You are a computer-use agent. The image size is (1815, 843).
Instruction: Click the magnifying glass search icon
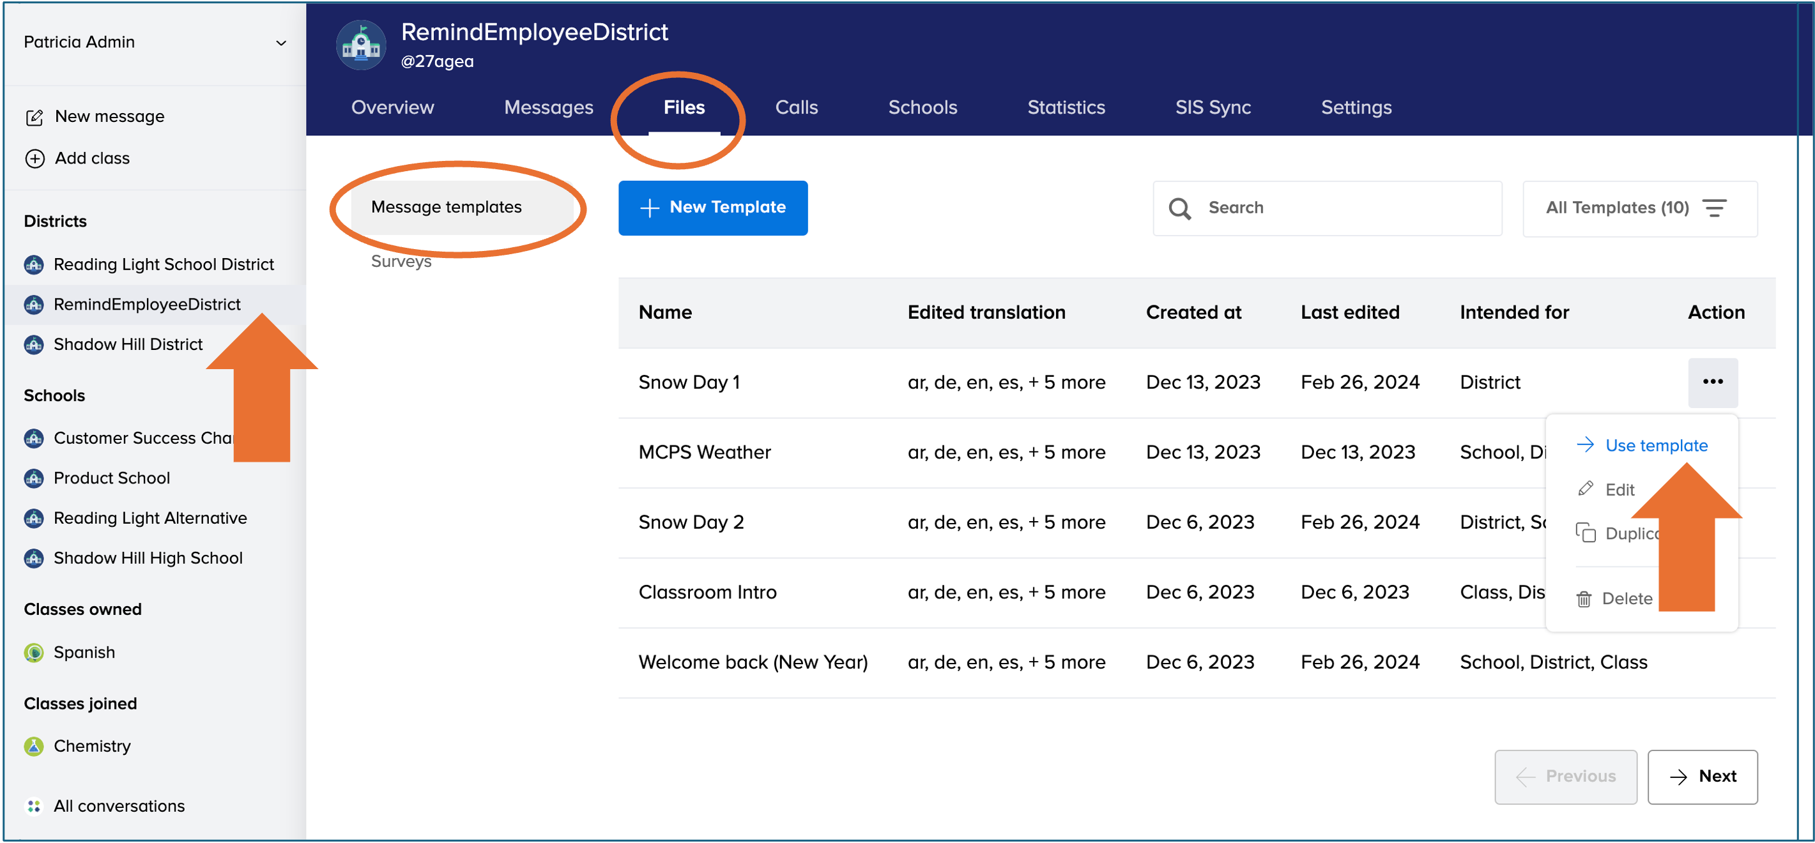(1179, 208)
